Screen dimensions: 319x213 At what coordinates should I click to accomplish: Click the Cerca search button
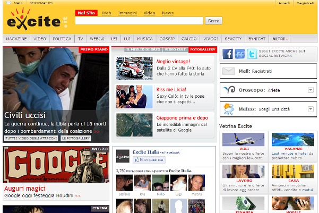coord(213,21)
